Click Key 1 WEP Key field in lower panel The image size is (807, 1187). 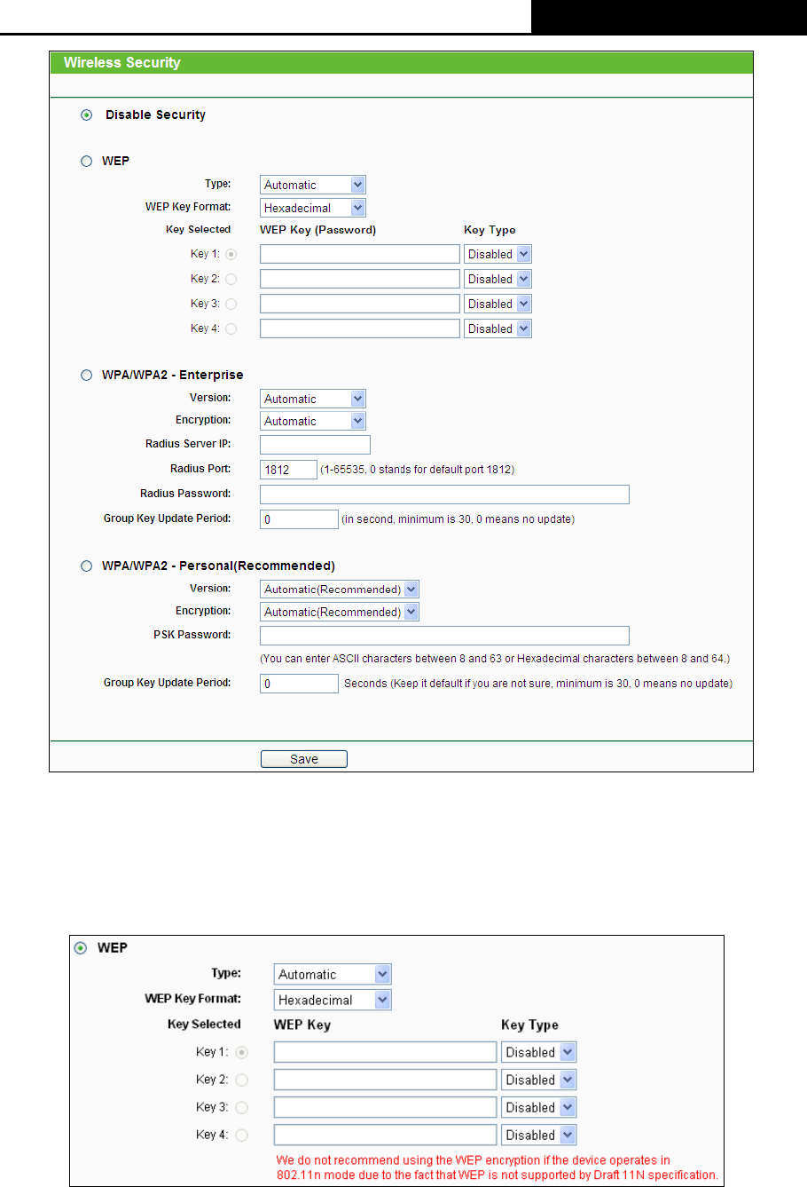click(x=386, y=1052)
